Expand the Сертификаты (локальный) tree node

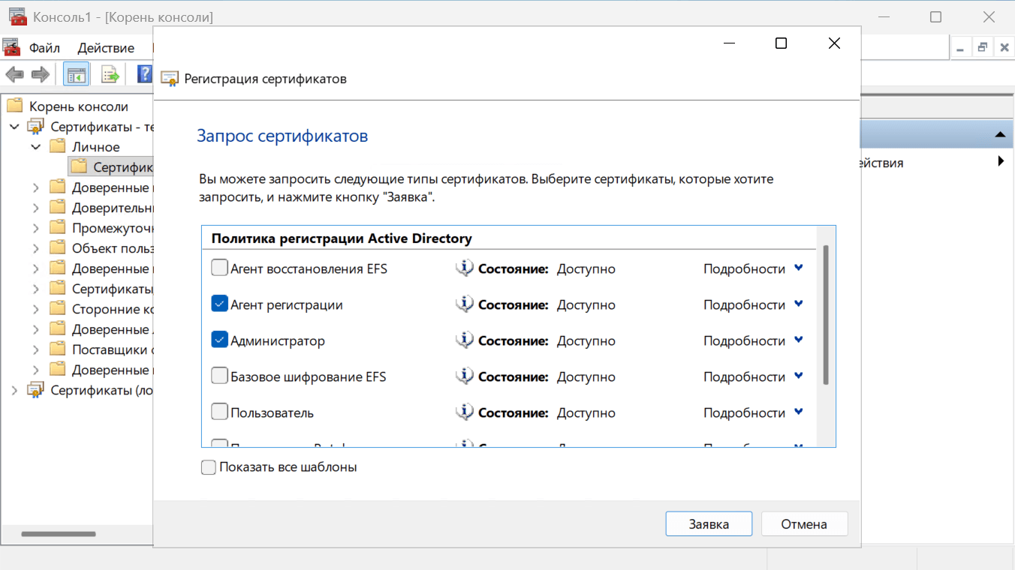click(14, 390)
